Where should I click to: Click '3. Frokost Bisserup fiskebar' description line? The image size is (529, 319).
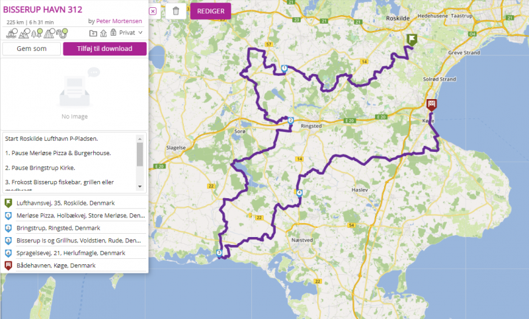59,182
